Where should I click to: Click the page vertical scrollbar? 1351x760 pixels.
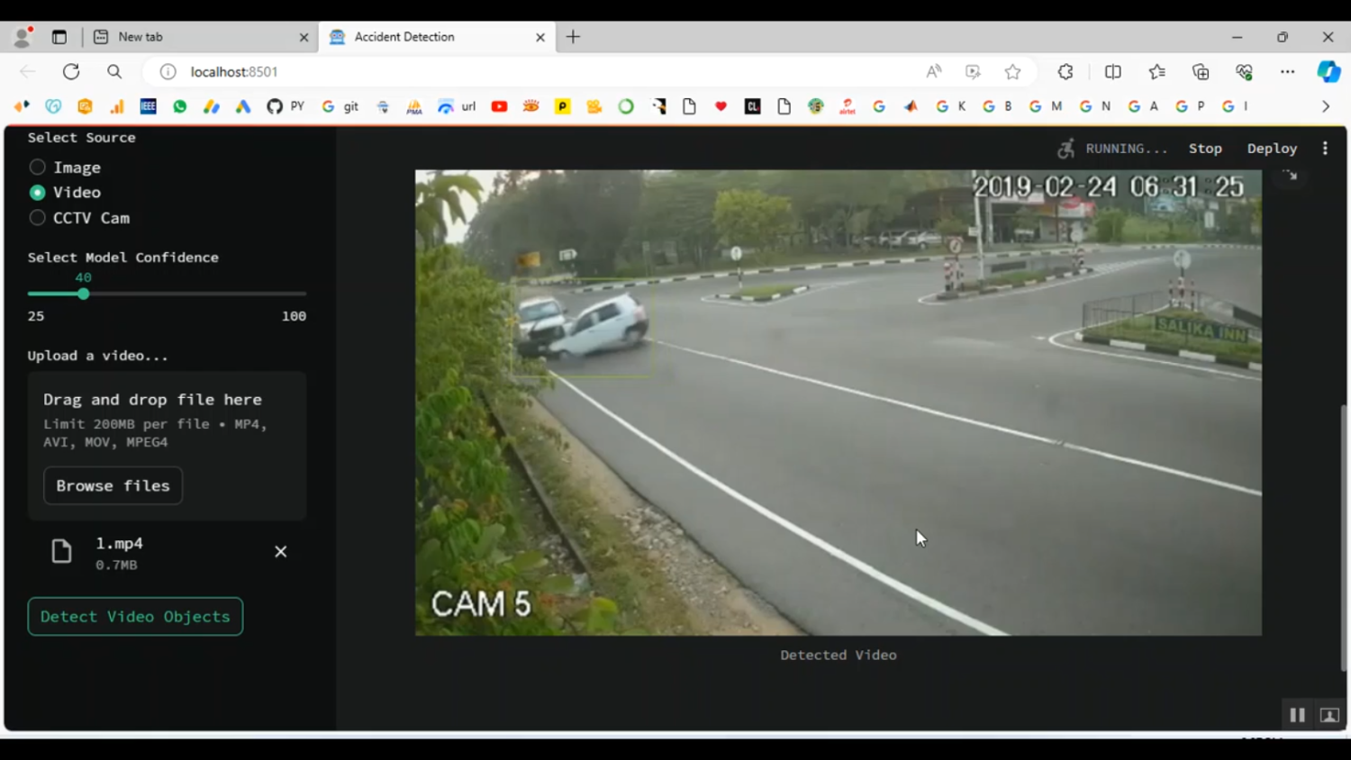coord(1344,538)
